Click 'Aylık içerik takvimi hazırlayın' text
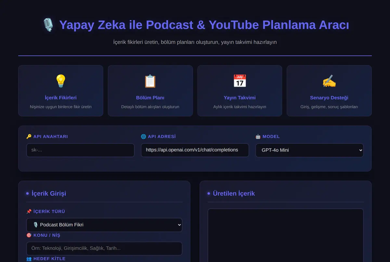The width and height of the screenshot is (390, 262). [x=240, y=107]
